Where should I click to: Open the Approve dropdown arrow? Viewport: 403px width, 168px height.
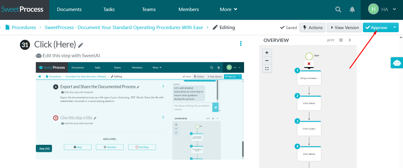[x=394, y=27]
